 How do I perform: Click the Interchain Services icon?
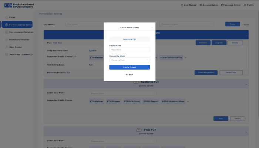coord(7,40)
